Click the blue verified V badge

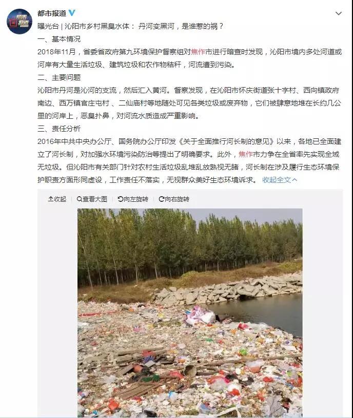point(72,12)
